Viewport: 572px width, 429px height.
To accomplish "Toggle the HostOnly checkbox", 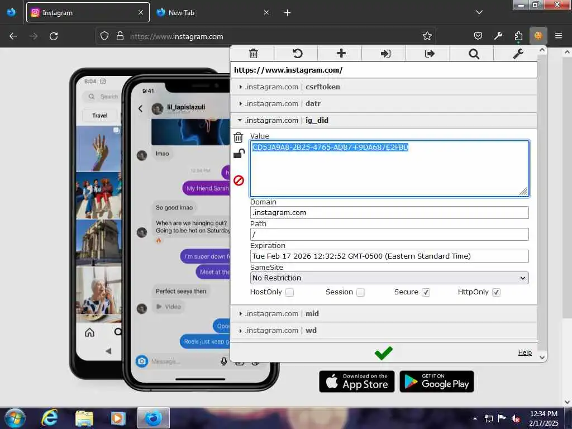I will click(290, 292).
